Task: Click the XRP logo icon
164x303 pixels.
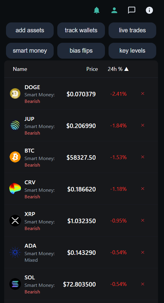Action: pos(15,220)
